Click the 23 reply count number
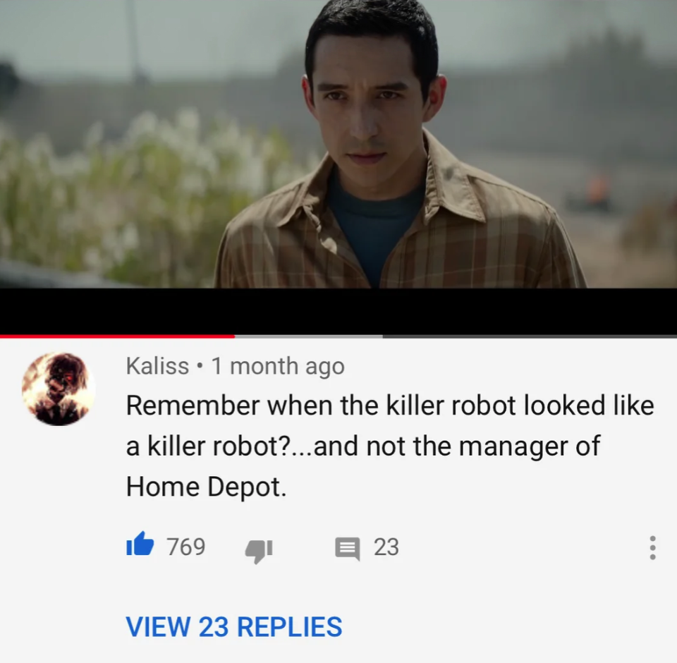 (386, 547)
